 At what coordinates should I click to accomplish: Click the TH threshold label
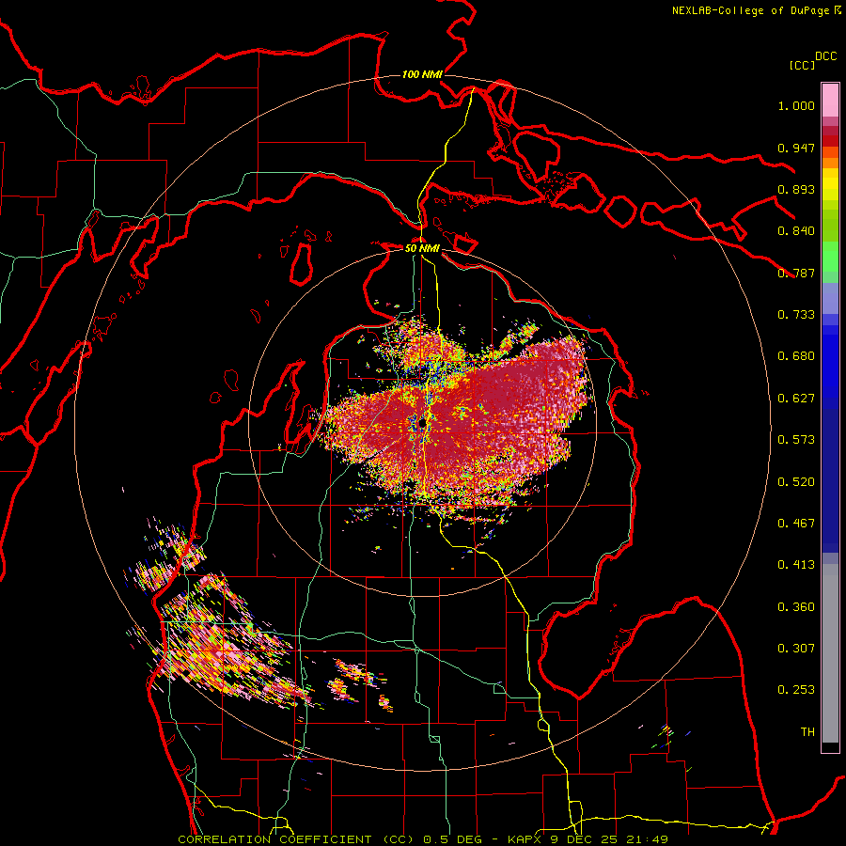[x=807, y=732]
